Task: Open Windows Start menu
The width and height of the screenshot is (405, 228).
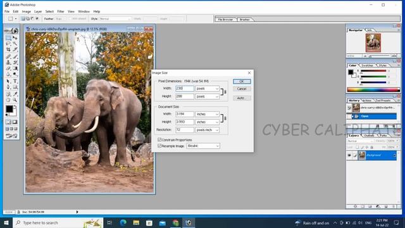Action: 6,222
